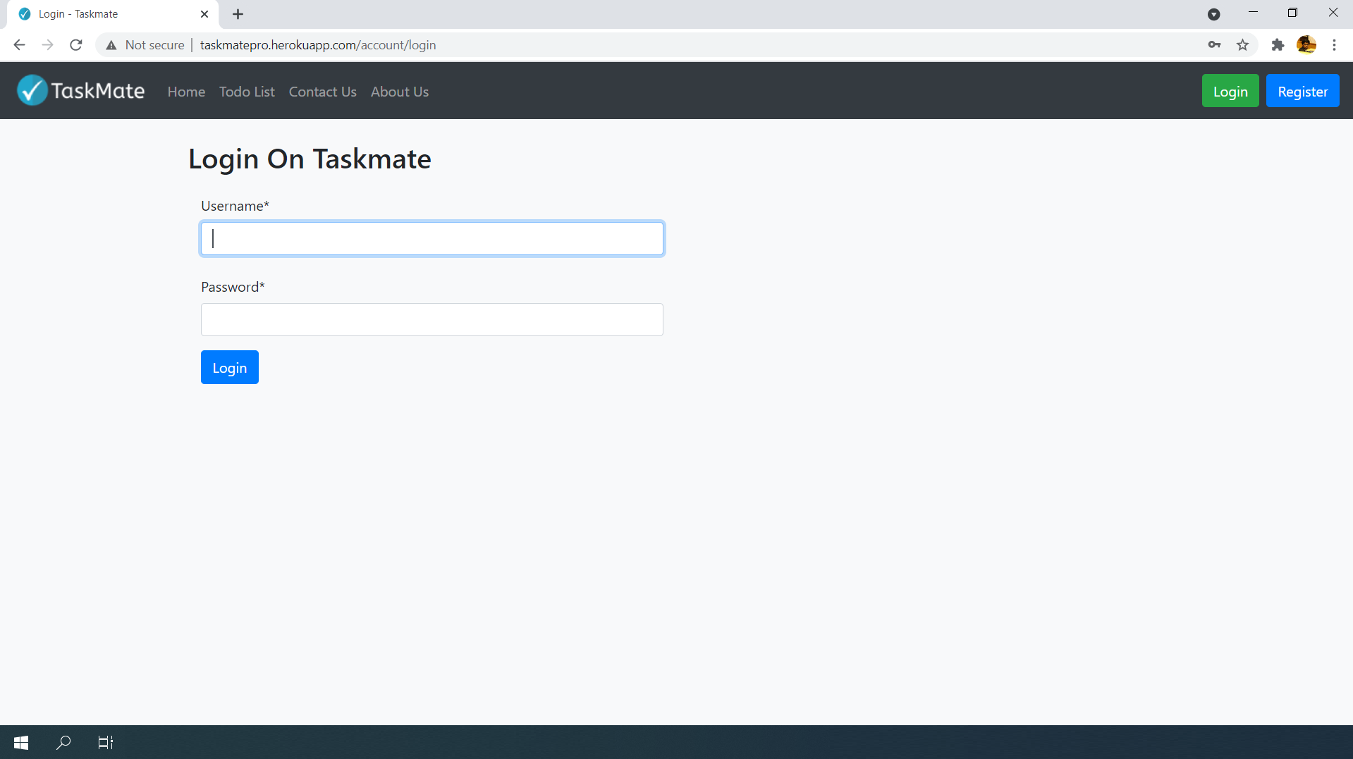
Task: Click the circular dropdown arrow near window controls
Action: [1214, 14]
